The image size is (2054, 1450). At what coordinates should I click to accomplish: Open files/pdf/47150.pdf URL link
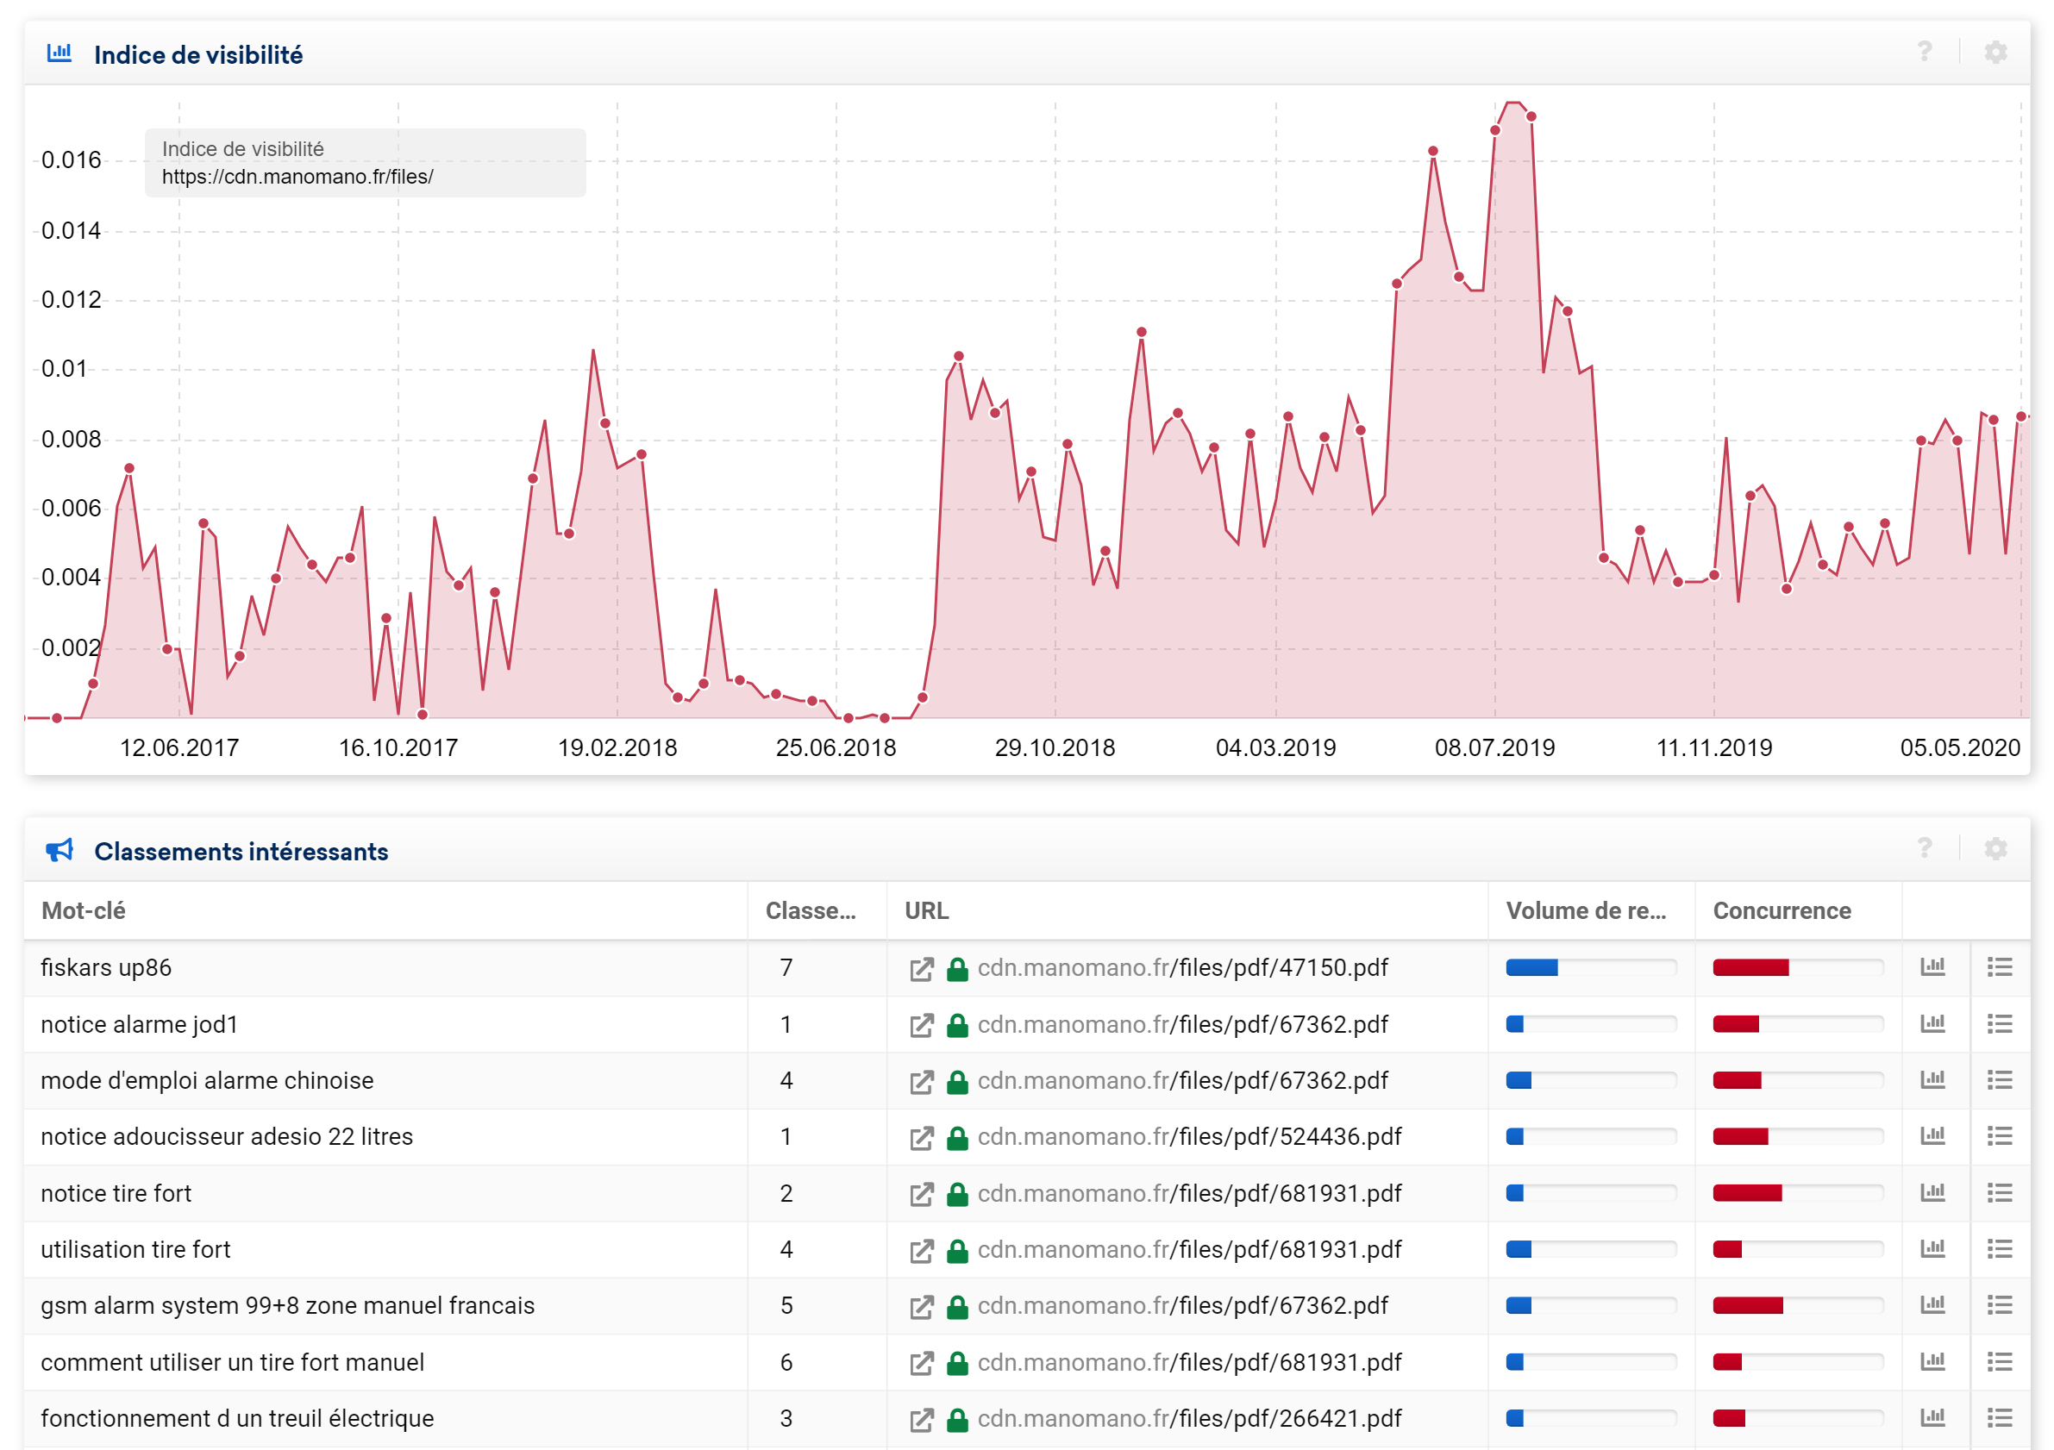(1183, 968)
